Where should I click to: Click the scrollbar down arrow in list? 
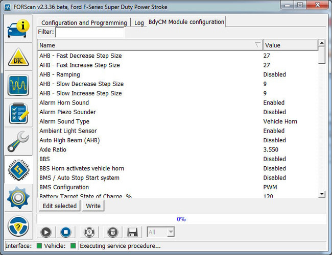[322, 194]
